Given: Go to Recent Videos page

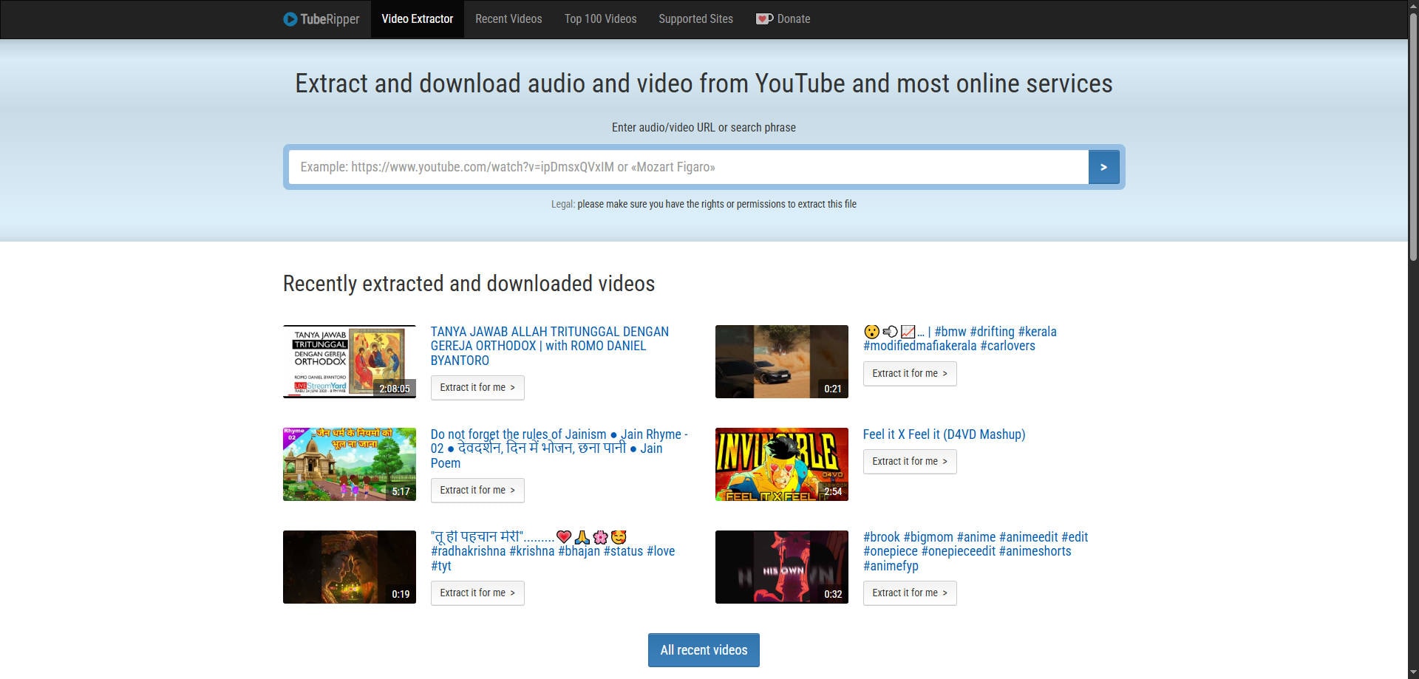Looking at the screenshot, I should coord(508,19).
